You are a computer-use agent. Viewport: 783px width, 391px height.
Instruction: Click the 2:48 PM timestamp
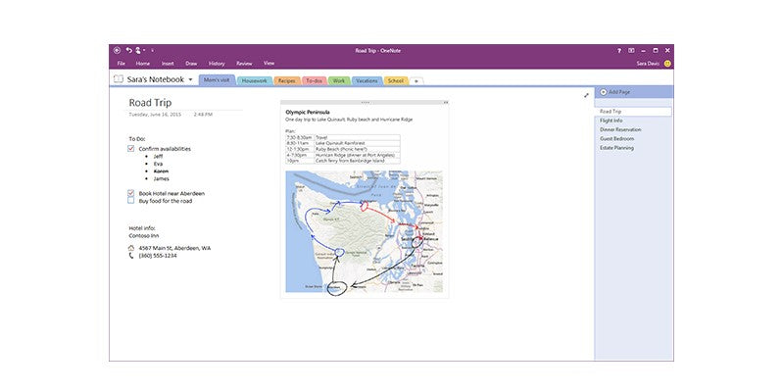click(203, 115)
